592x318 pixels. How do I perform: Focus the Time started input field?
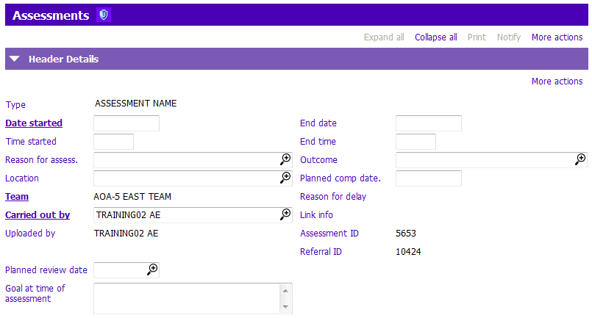point(114,142)
